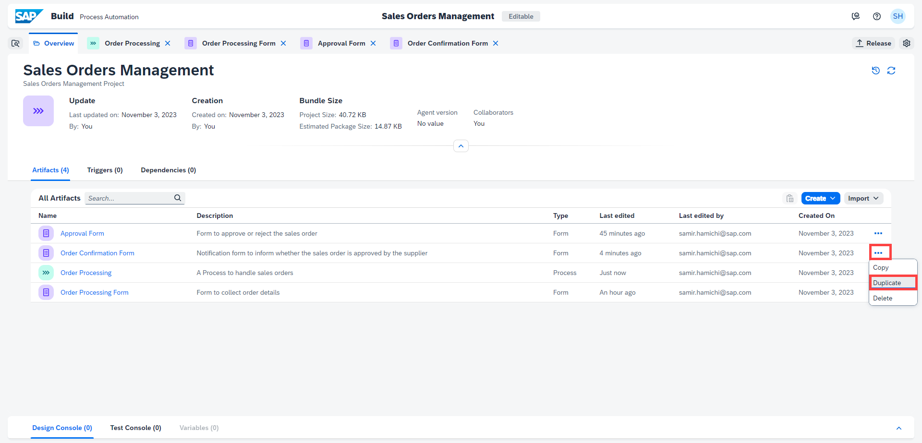Expand the bottom console panel
Viewport: 922px width, 443px height.
pyautogui.click(x=899, y=428)
